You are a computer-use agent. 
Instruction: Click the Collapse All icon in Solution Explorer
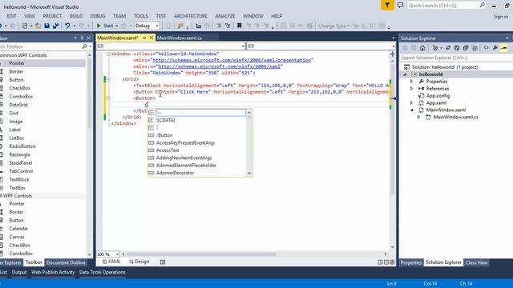click(466, 48)
